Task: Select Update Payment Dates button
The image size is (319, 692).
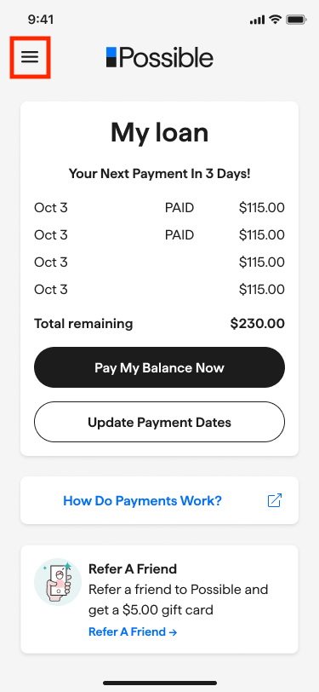Action: tap(160, 422)
